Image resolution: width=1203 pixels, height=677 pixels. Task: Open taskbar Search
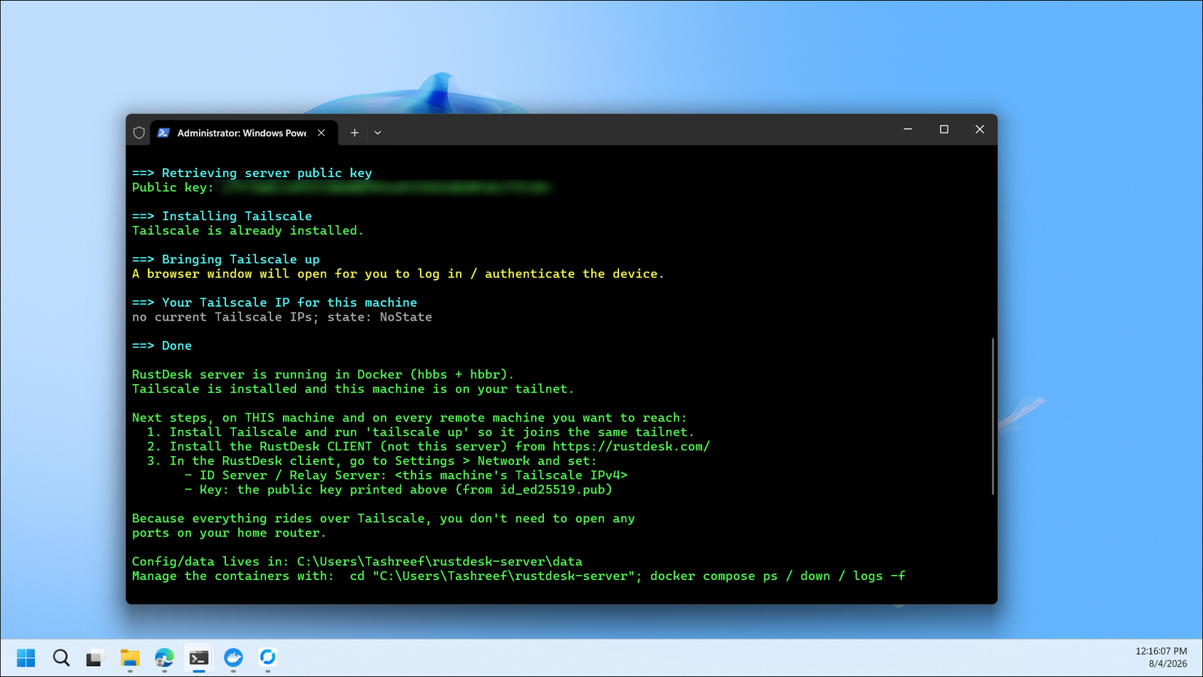pos(61,658)
